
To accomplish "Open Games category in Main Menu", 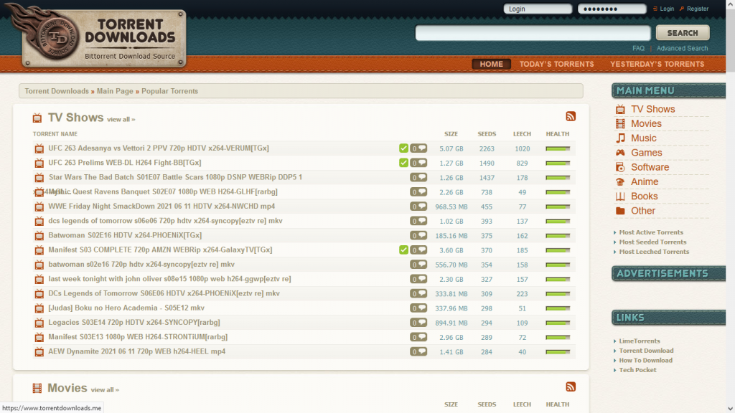I will coord(647,153).
